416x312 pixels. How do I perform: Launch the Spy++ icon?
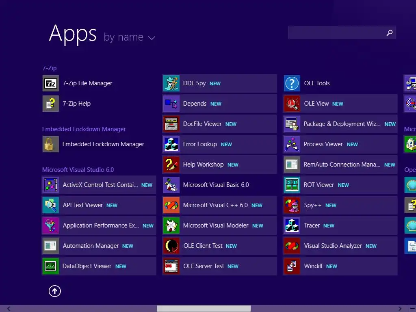click(x=292, y=205)
